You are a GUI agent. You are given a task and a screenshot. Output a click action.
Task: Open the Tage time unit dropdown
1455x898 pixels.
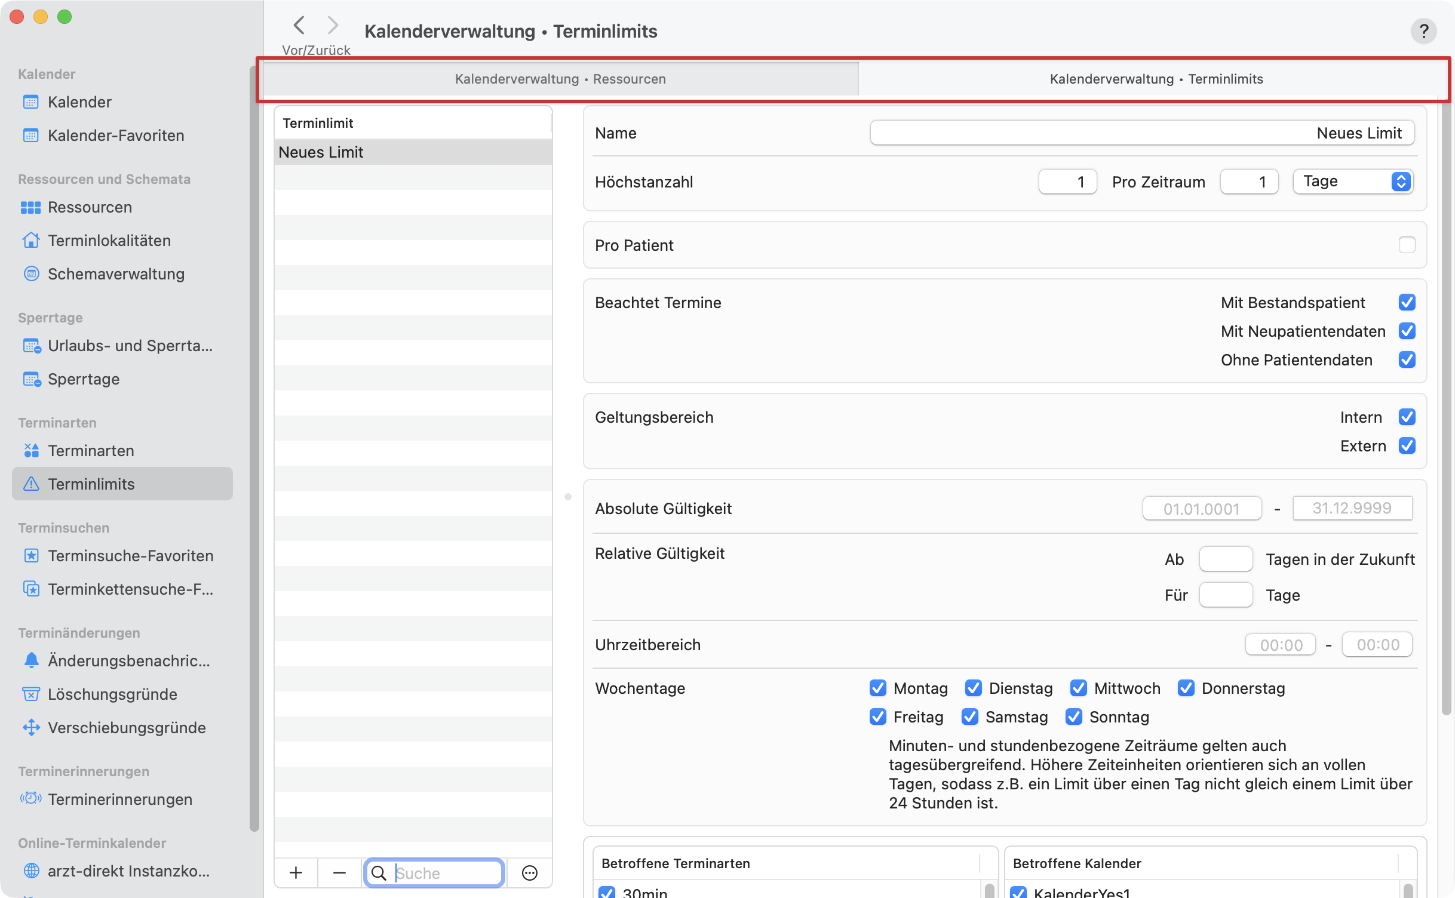pos(1352,182)
